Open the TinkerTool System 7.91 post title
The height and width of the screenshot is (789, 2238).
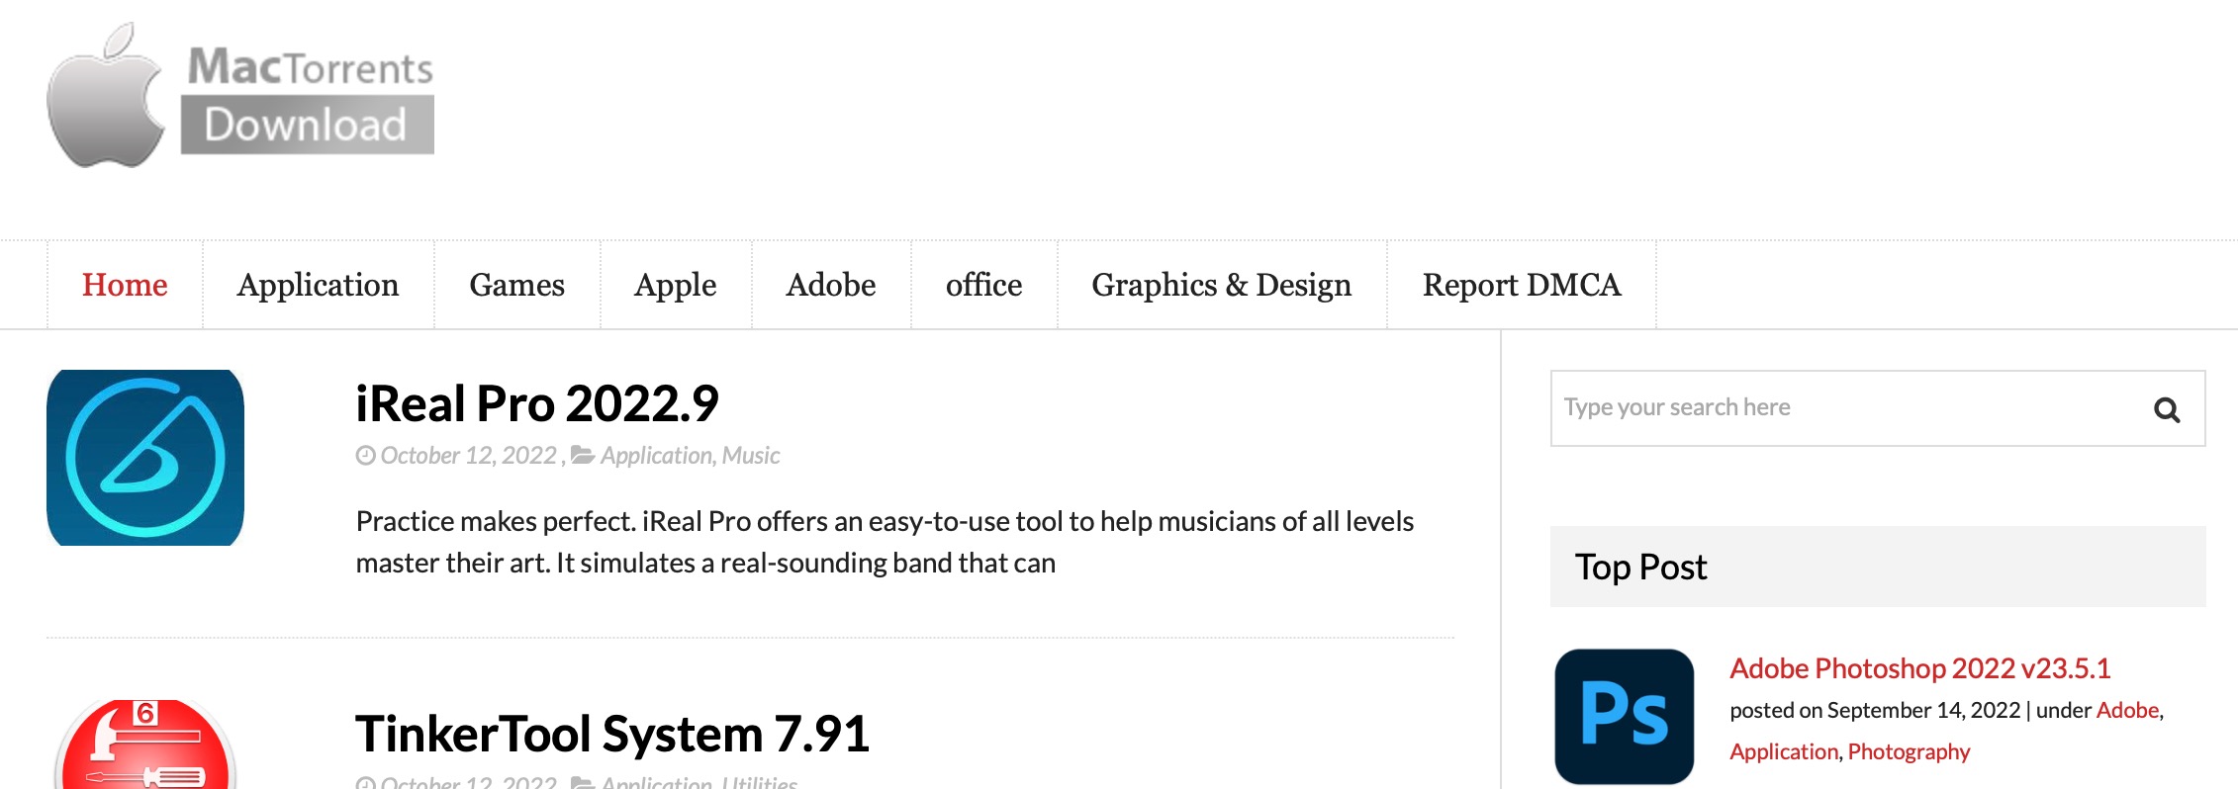coord(611,734)
